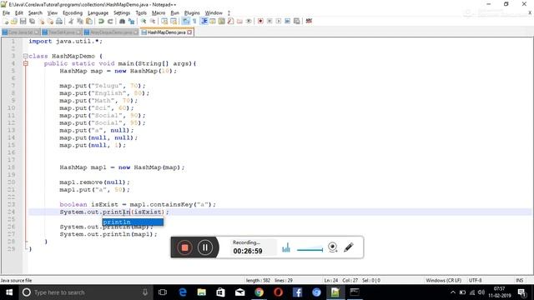Image resolution: width=534 pixels, height=300 pixels.
Task: Adjust the recorder volume slider
Action: pos(310,250)
